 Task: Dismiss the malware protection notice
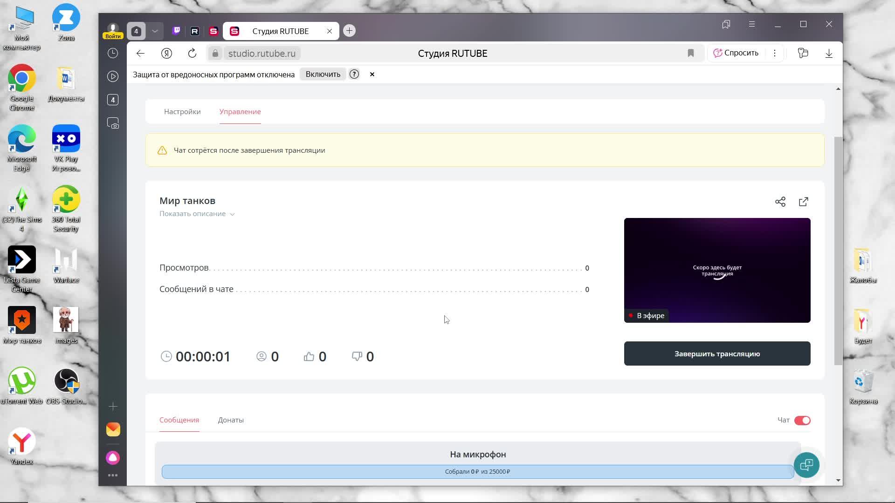(x=372, y=75)
